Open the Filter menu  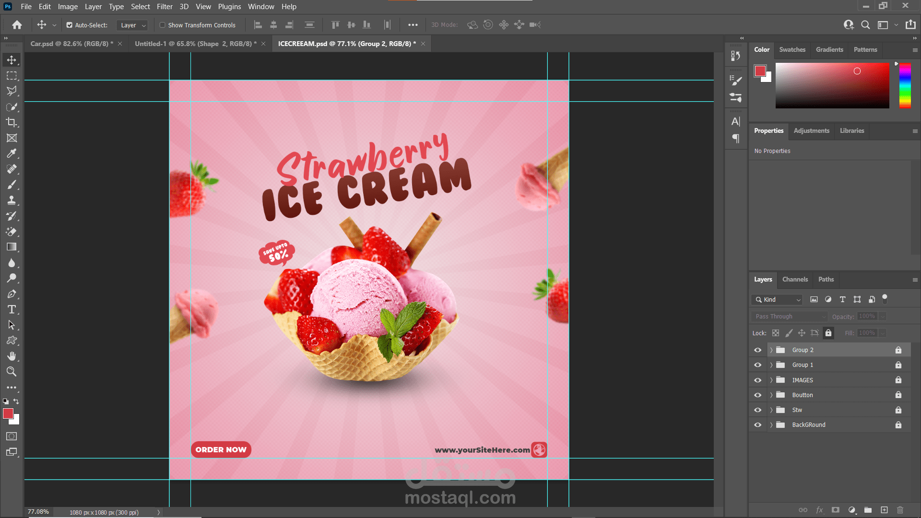pyautogui.click(x=165, y=7)
